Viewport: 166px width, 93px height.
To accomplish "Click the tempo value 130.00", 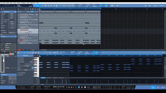I will (123, 87).
